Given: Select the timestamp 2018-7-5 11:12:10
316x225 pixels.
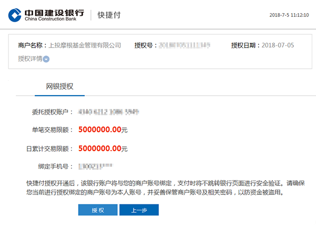Looking at the screenshot, I should [x=289, y=15].
